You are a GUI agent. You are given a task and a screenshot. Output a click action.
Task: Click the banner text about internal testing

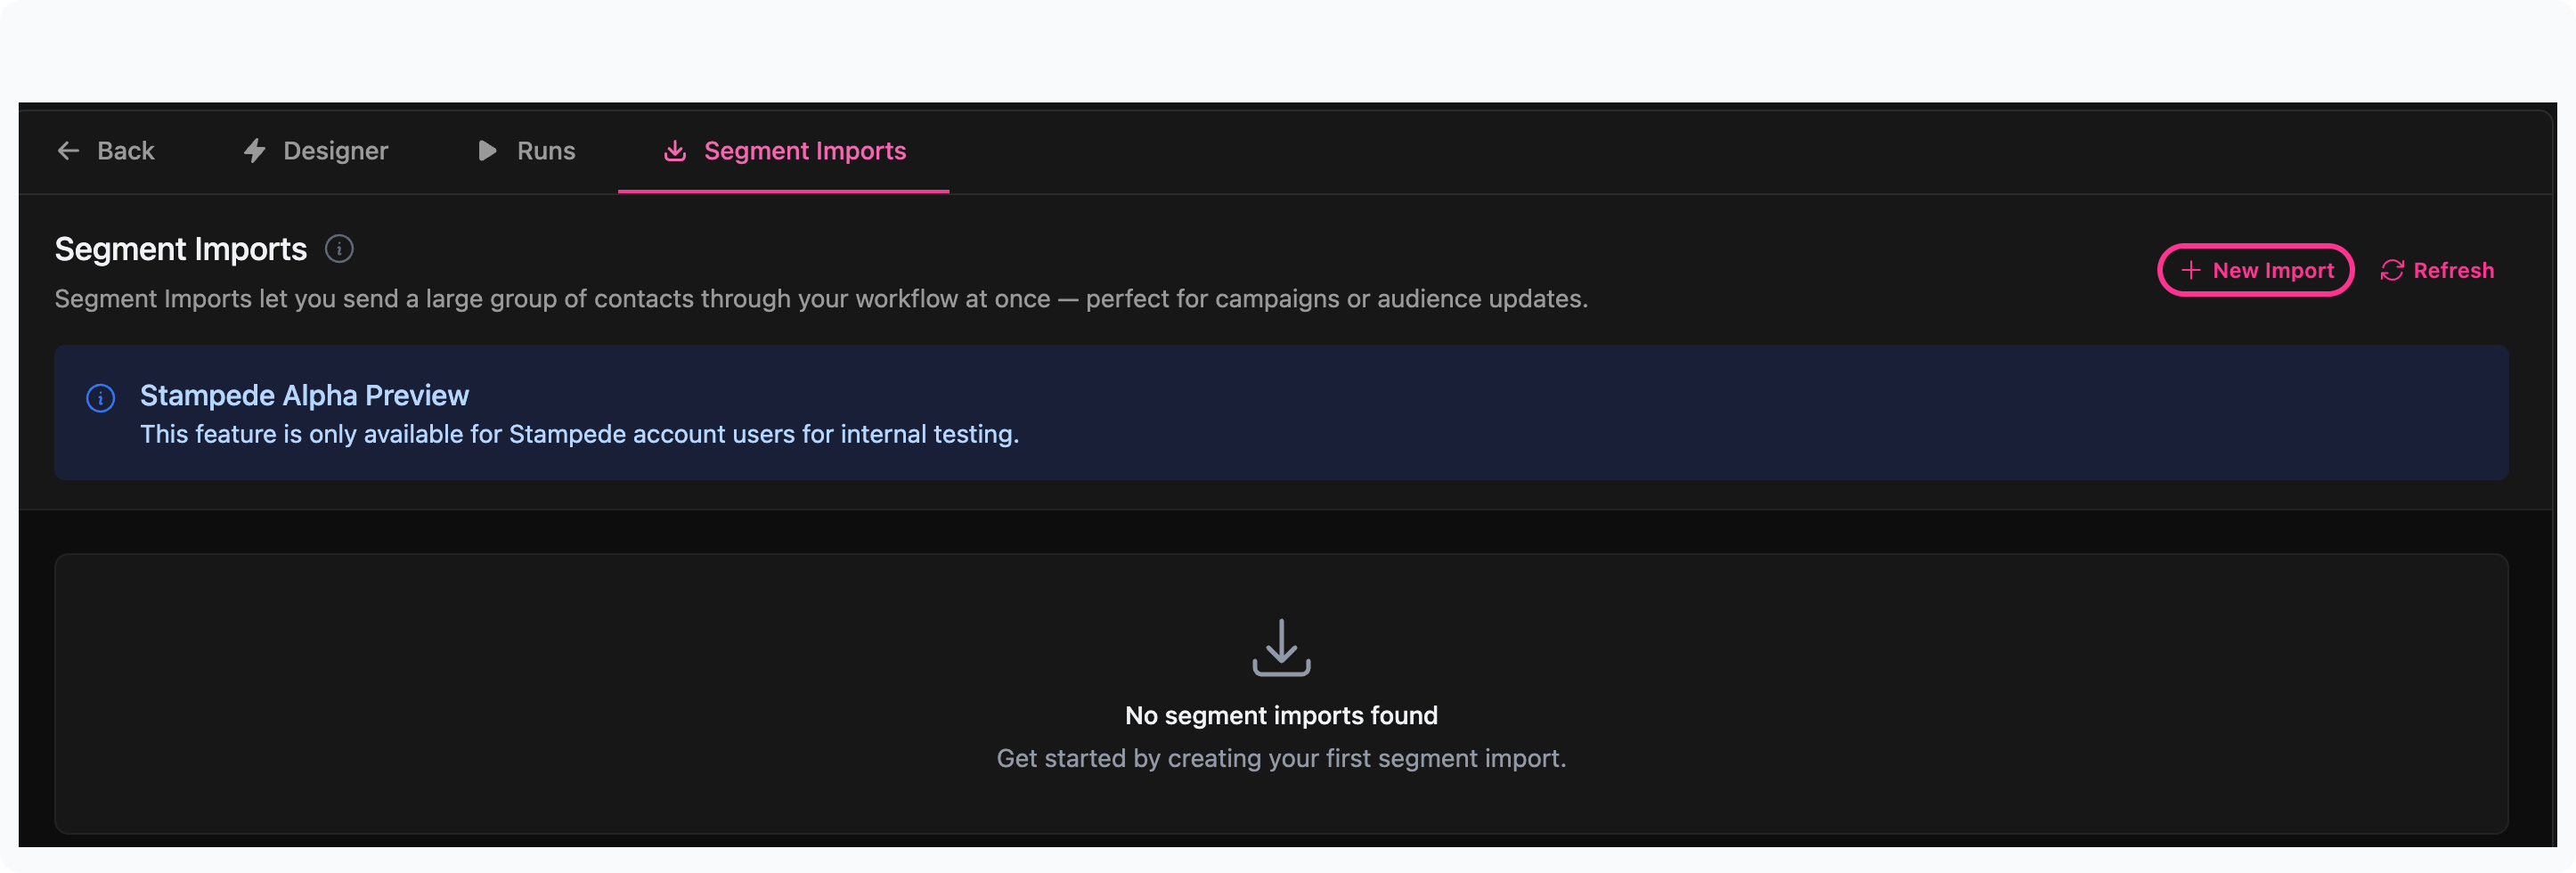point(579,434)
